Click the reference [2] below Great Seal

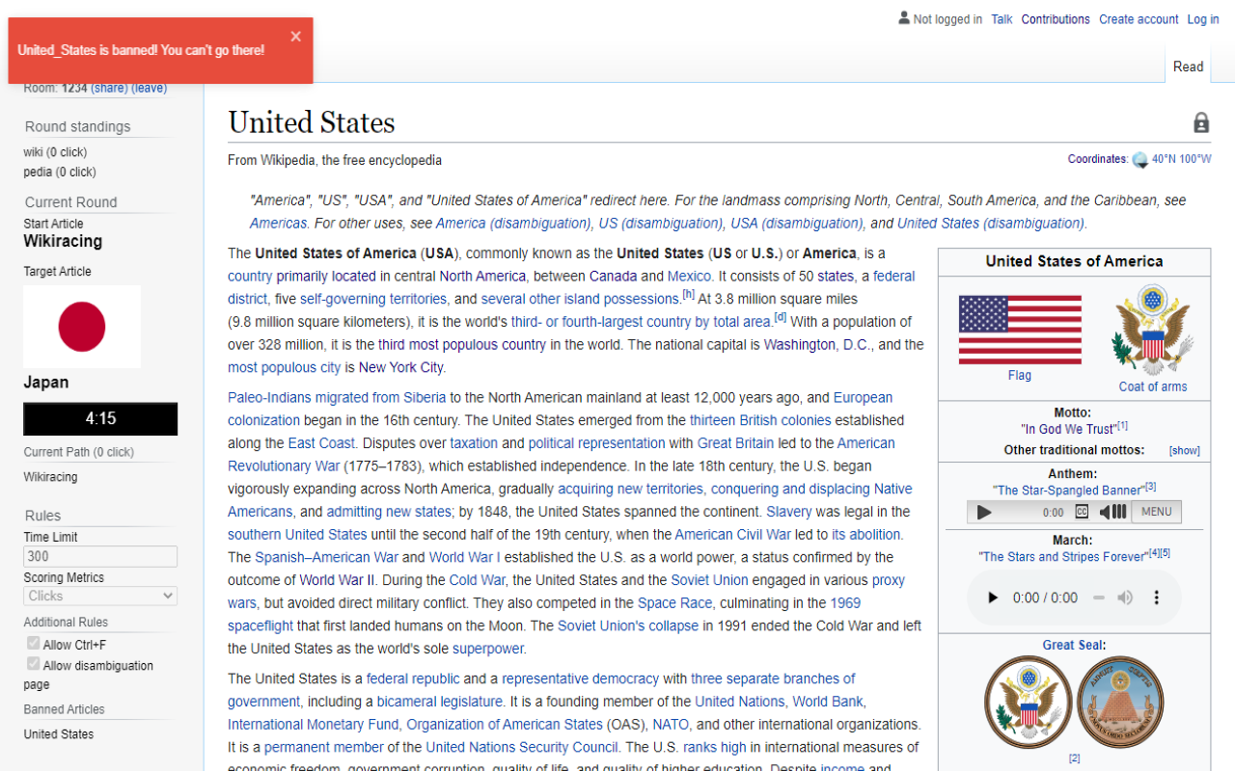[1074, 758]
